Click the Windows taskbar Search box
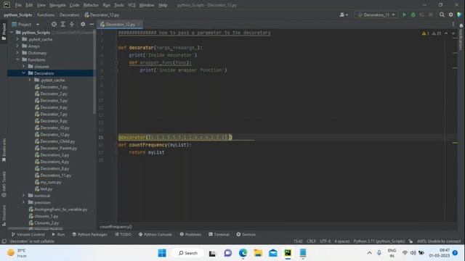 coord(188,253)
